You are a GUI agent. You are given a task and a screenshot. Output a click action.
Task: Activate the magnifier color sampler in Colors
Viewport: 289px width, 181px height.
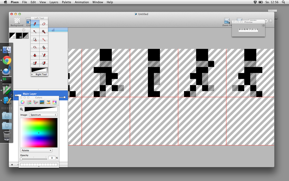(21, 109)
